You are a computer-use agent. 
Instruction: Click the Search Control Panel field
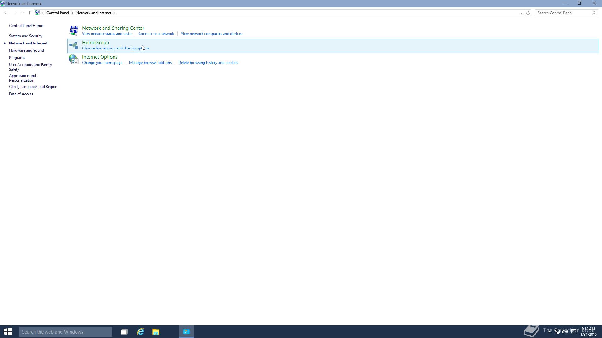[x=563, y=13]
